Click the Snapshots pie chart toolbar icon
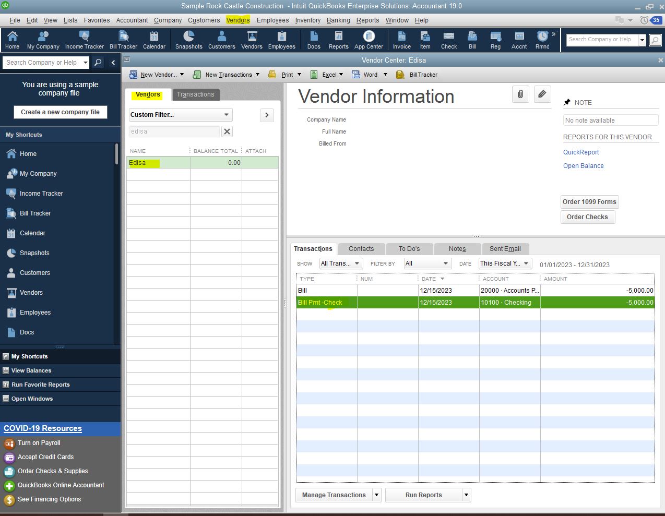The image size is (665, 516). (188, 40)
